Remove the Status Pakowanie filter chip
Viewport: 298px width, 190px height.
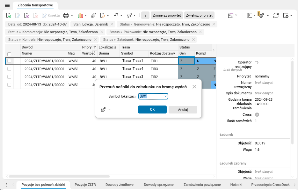200,32
